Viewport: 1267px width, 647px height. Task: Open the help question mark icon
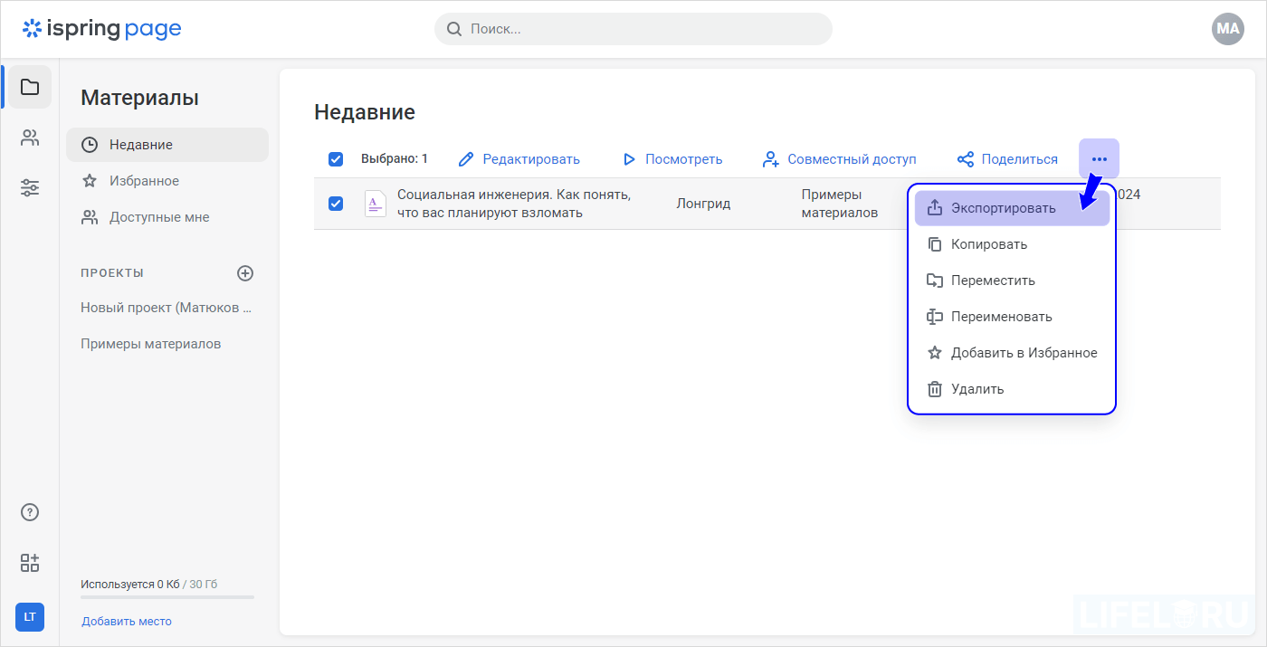(29, 511)
